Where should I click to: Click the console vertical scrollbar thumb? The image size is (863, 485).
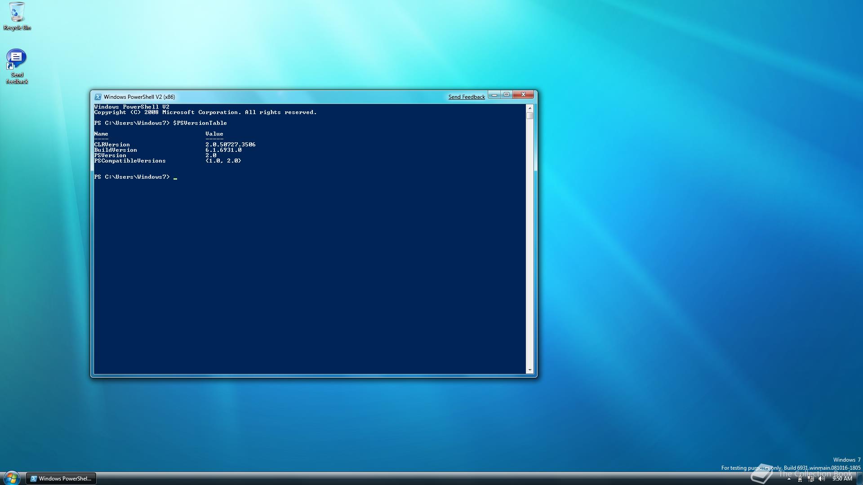click(530, 115)
